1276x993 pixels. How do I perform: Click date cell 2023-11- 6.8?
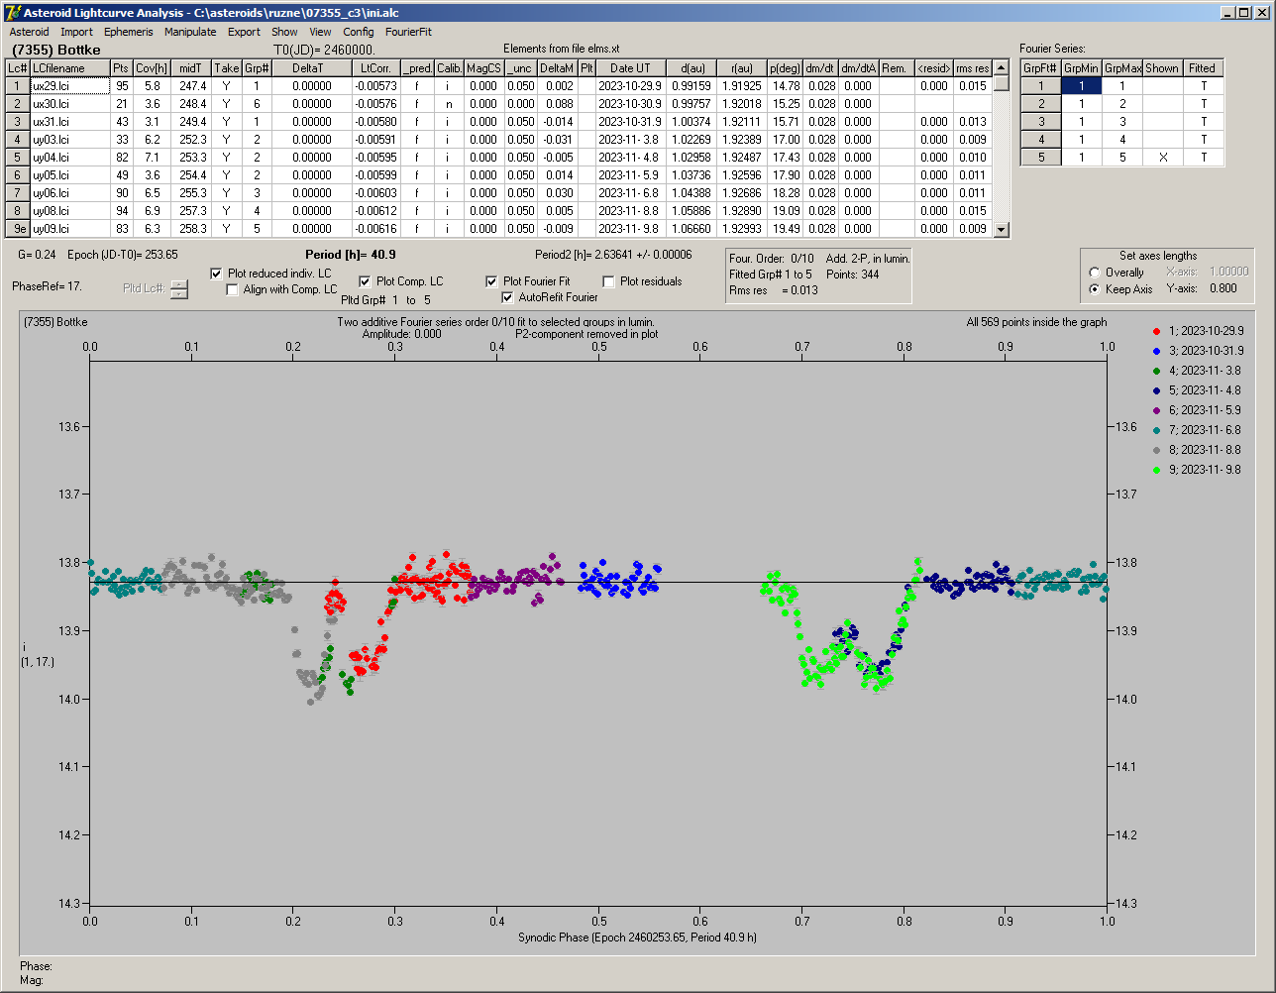tap(630, 193)
